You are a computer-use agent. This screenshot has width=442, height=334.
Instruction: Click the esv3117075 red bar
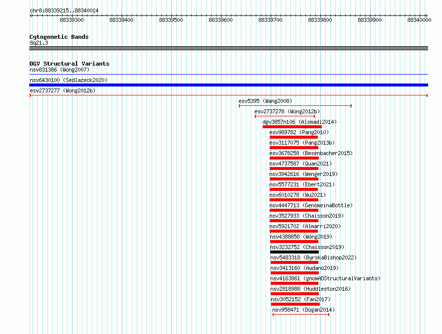point(294,148)
